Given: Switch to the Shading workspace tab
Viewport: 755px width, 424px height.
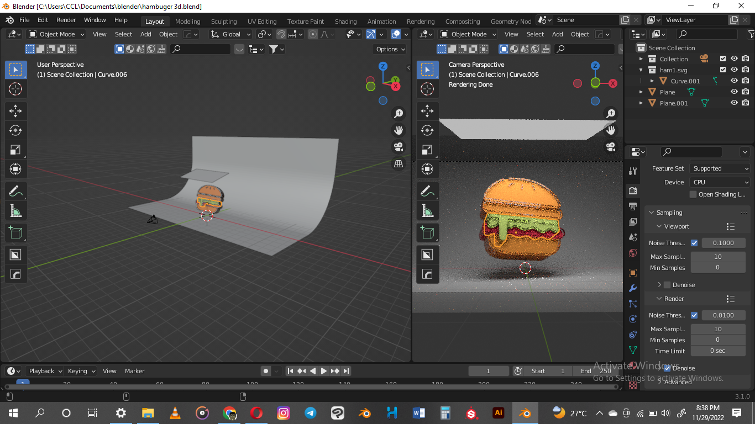Looking at the screenshot, I should (x=345, y=22).
